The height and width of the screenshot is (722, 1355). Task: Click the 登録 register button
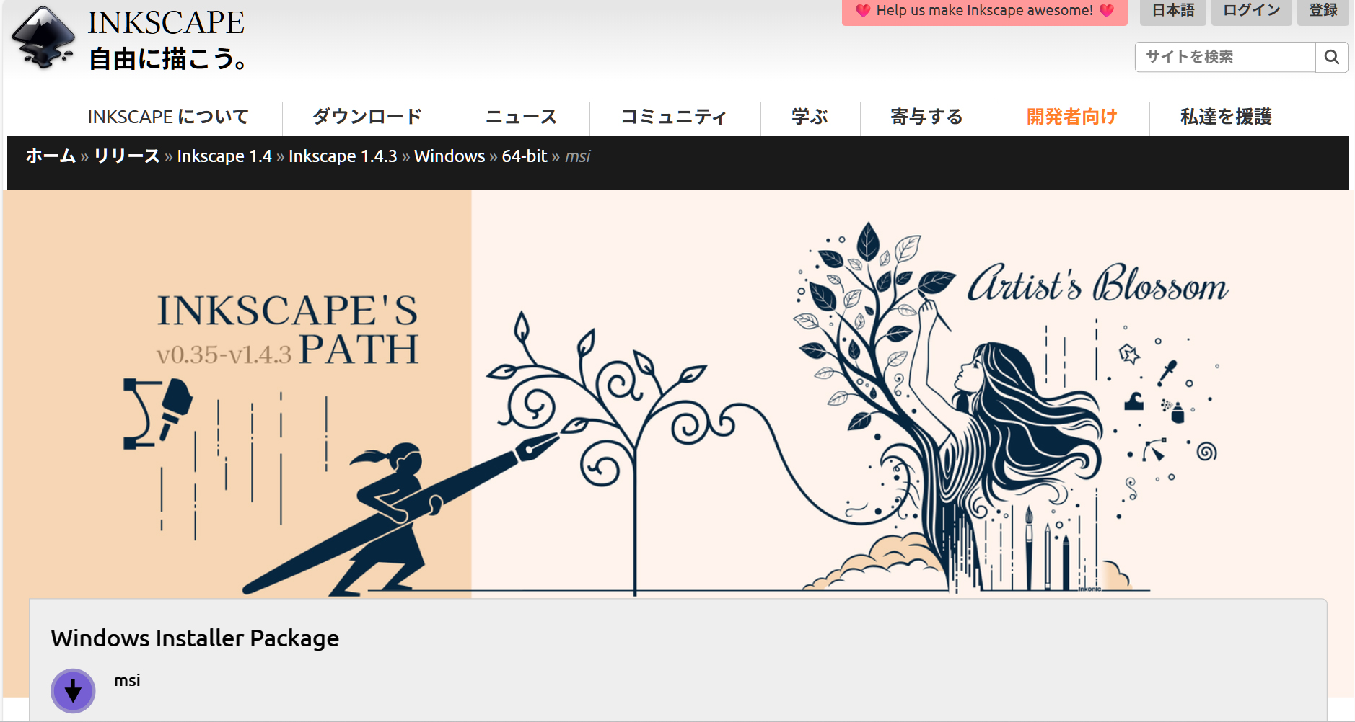pos(1323,11)
